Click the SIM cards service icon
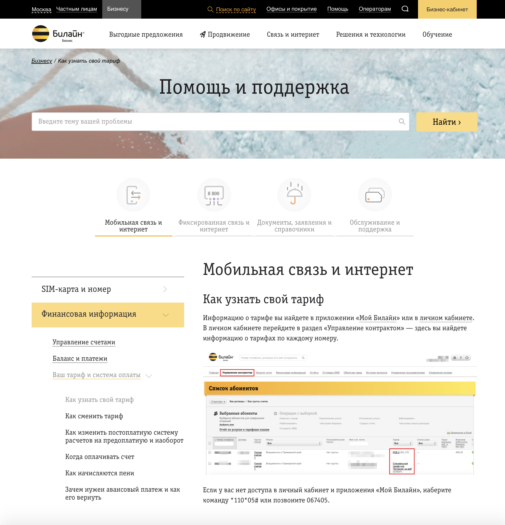The image size is (505, 525). pyautogui.click(x=375, y=194)
